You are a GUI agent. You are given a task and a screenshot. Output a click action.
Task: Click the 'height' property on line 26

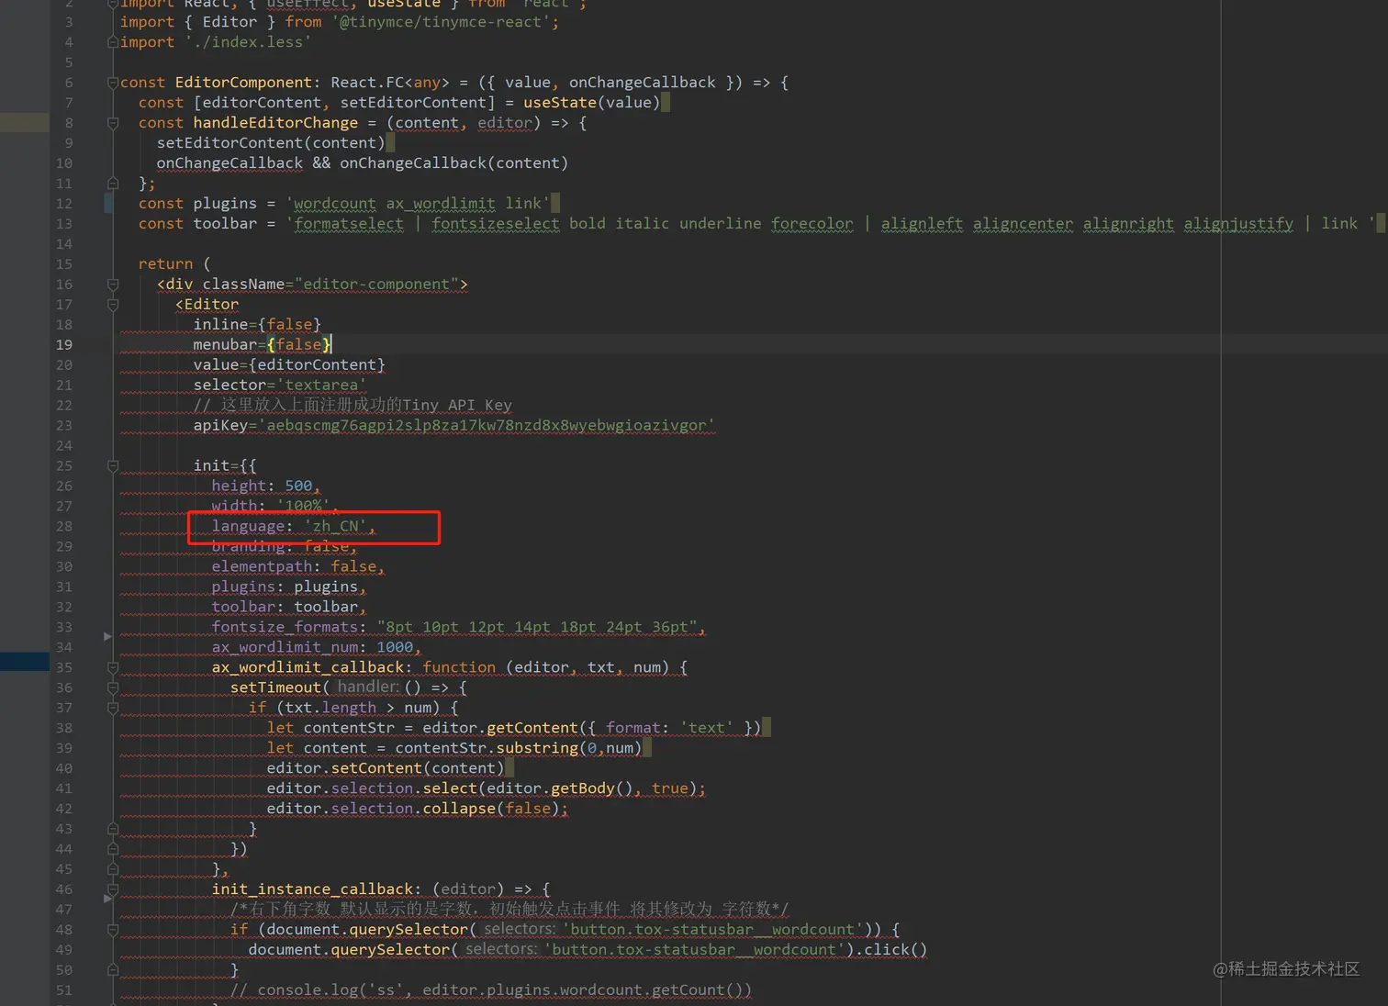pyautogui.click(x=239, y=486)
